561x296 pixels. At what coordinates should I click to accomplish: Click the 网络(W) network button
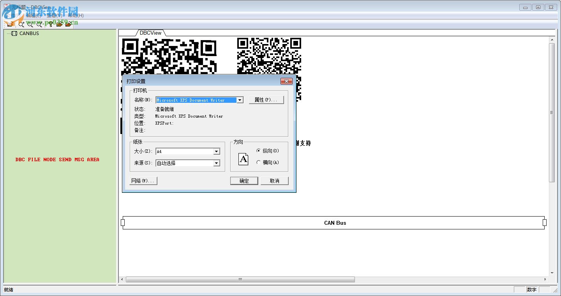tap(143, 180)
